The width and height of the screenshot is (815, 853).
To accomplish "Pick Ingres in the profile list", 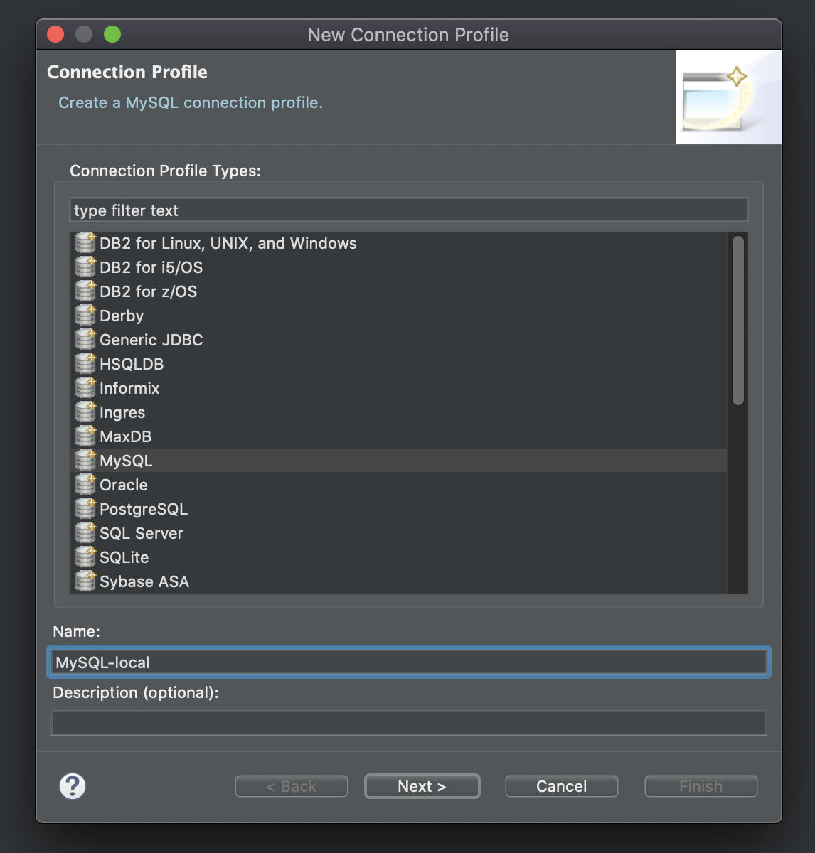I will pyautogui.click(x=399, y=412).
